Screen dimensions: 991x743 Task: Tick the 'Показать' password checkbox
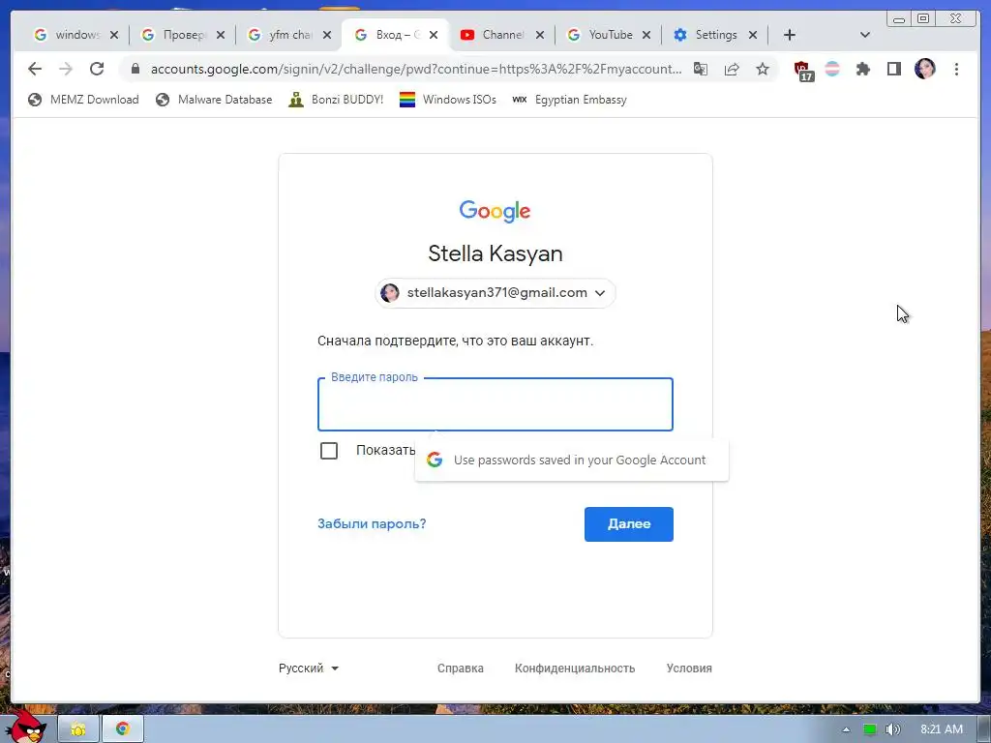pyautogui.click(x=329, y=451)
